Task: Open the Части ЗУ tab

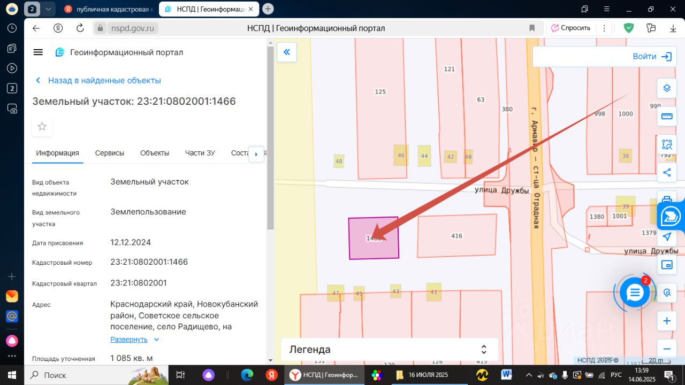Action: click(200, 153)
